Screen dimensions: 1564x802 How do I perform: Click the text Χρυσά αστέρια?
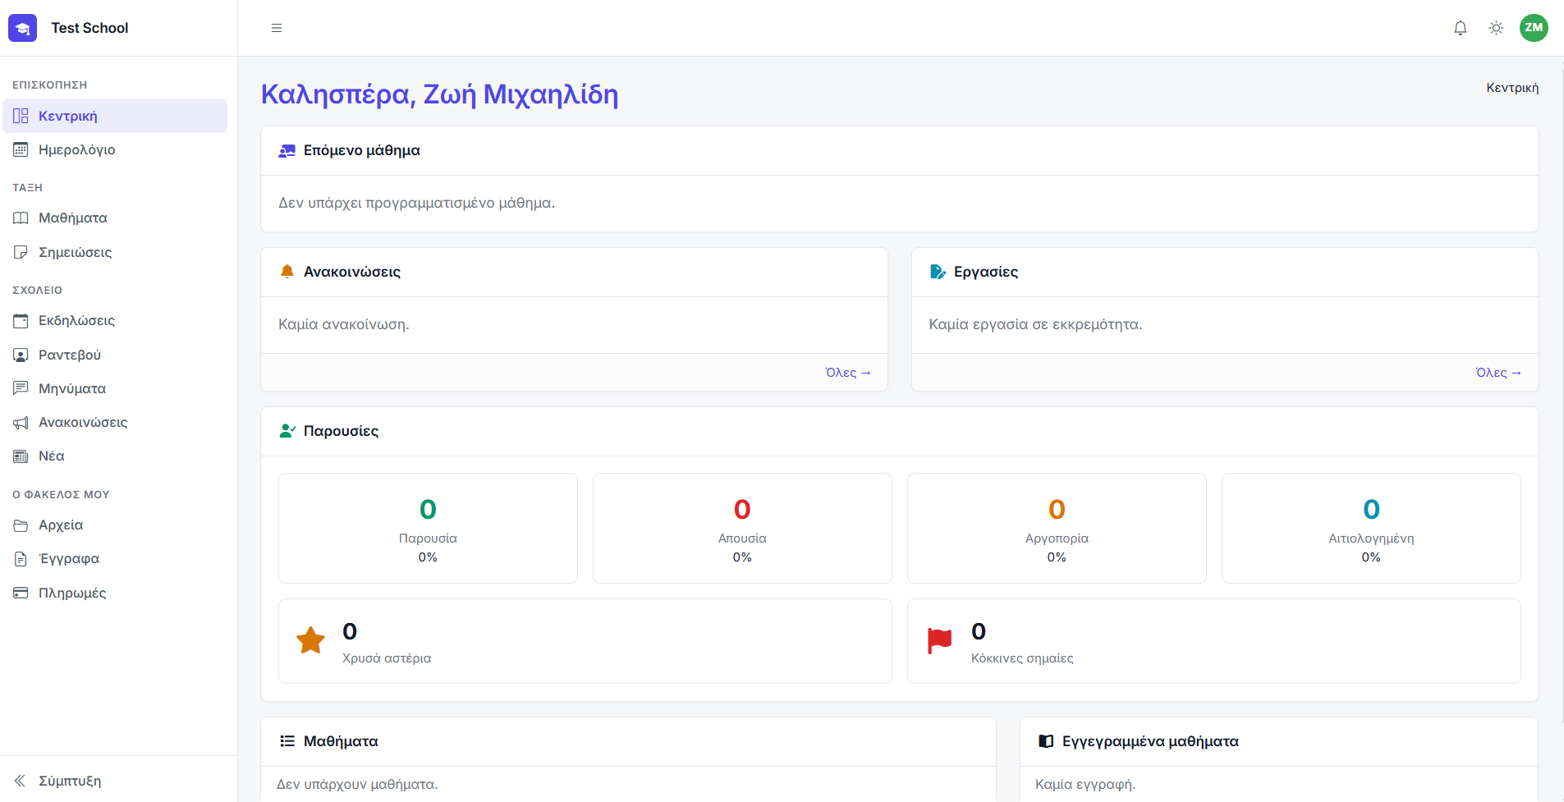click(387, 658)
